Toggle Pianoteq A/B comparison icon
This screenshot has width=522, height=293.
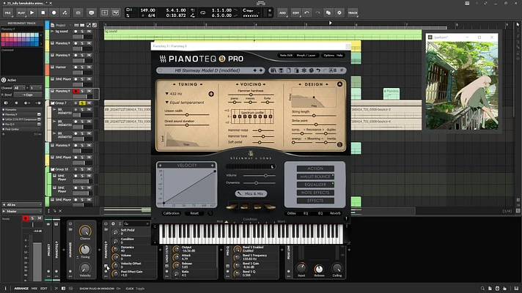[x=333, y=70]
